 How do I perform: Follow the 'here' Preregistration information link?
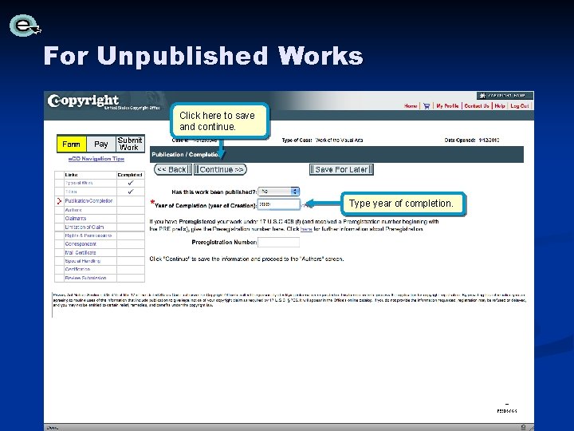(x=306, y=229)
